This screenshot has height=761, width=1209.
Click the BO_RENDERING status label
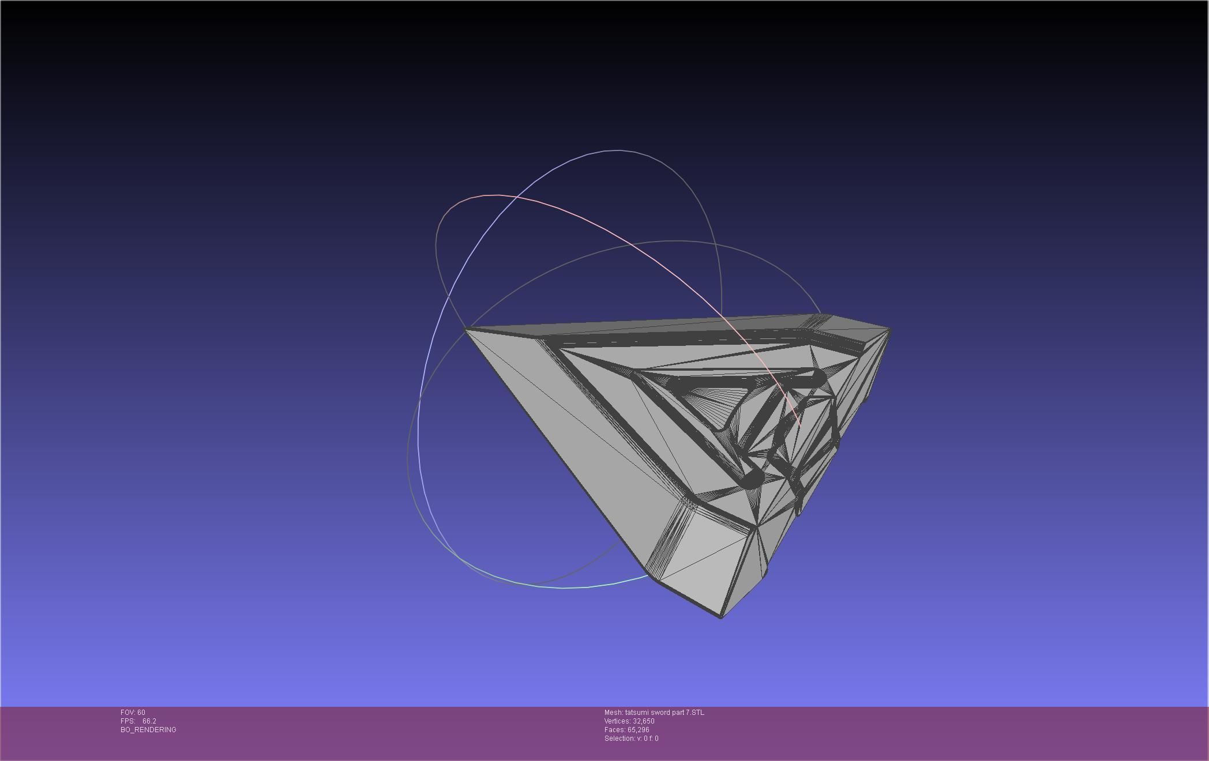point(148,730)
